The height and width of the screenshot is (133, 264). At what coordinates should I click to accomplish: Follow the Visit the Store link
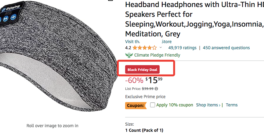pos(148,42)
